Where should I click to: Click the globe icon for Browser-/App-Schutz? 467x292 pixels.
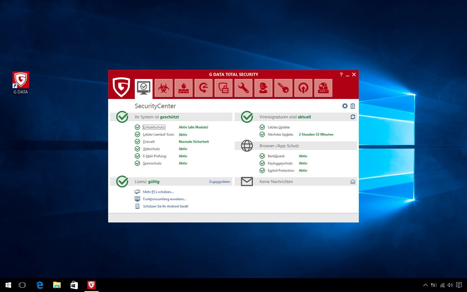tap(247, 146)
